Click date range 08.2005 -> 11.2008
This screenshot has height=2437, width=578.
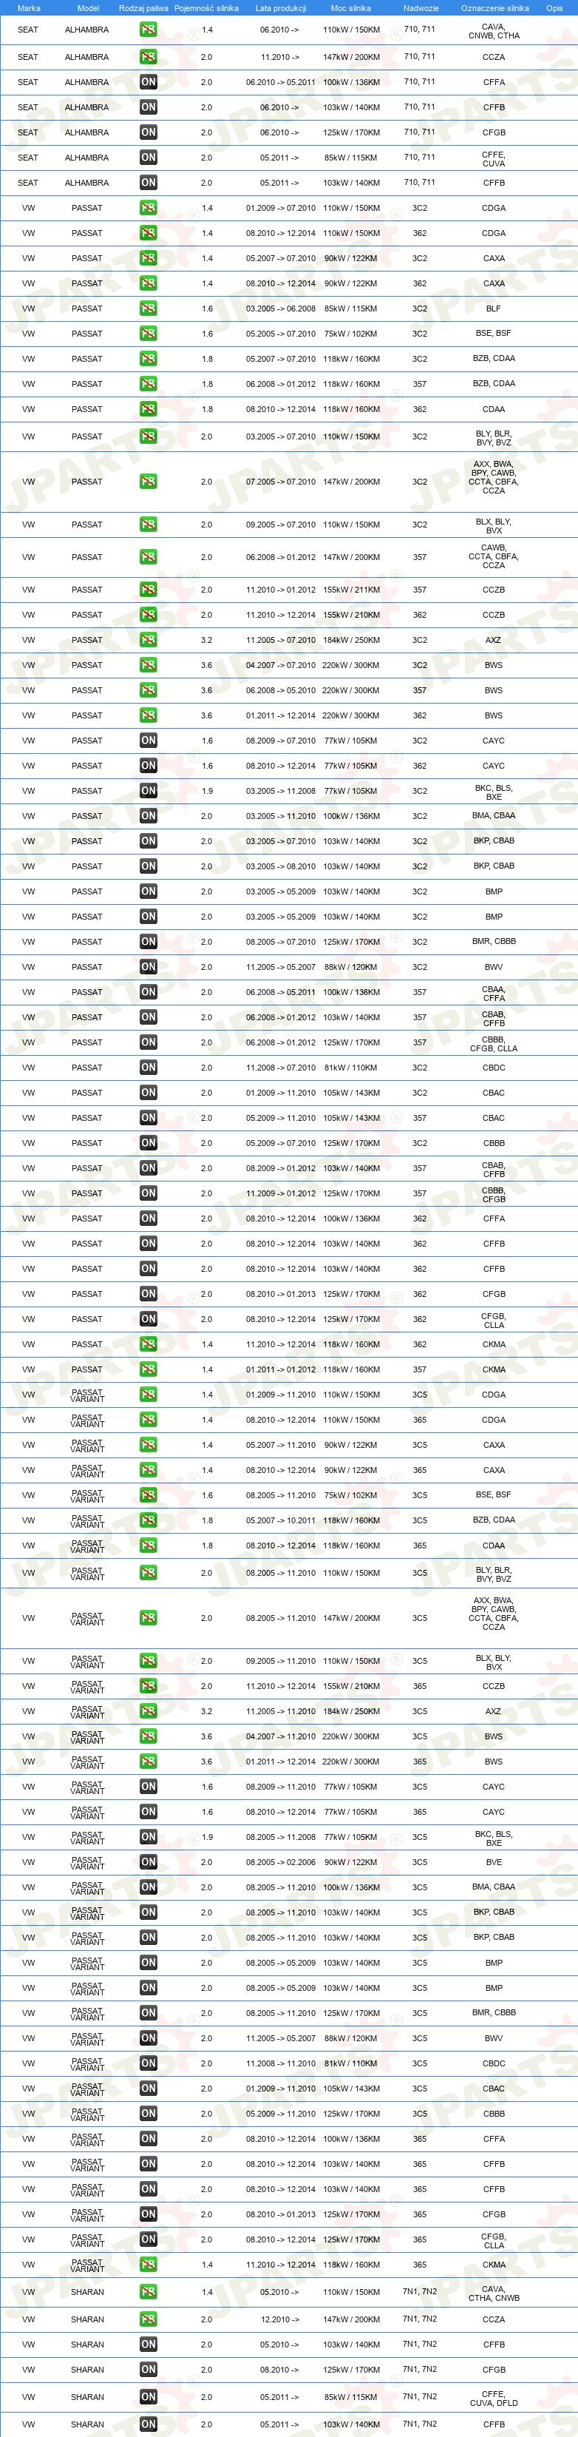click(x=281, y=1837)
